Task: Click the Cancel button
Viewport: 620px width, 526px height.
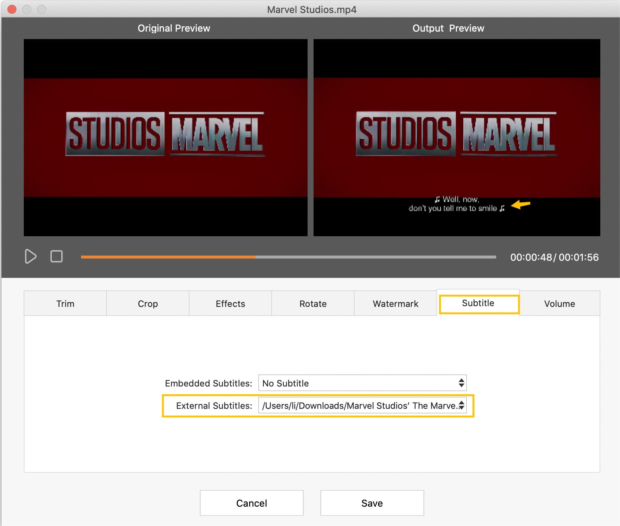Action: 251,503
